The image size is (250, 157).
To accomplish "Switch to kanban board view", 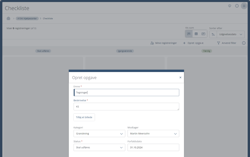I will [x=189, y=34].
